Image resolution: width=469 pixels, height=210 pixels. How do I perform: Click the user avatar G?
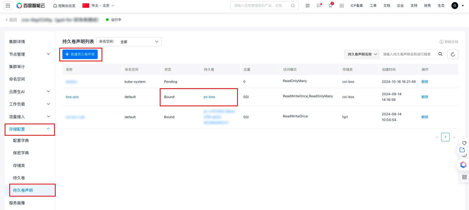(x=455, y=5)
